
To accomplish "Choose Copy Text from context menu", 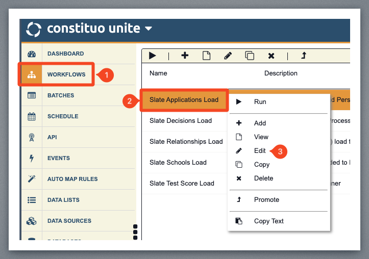I will tap(268, 221).
